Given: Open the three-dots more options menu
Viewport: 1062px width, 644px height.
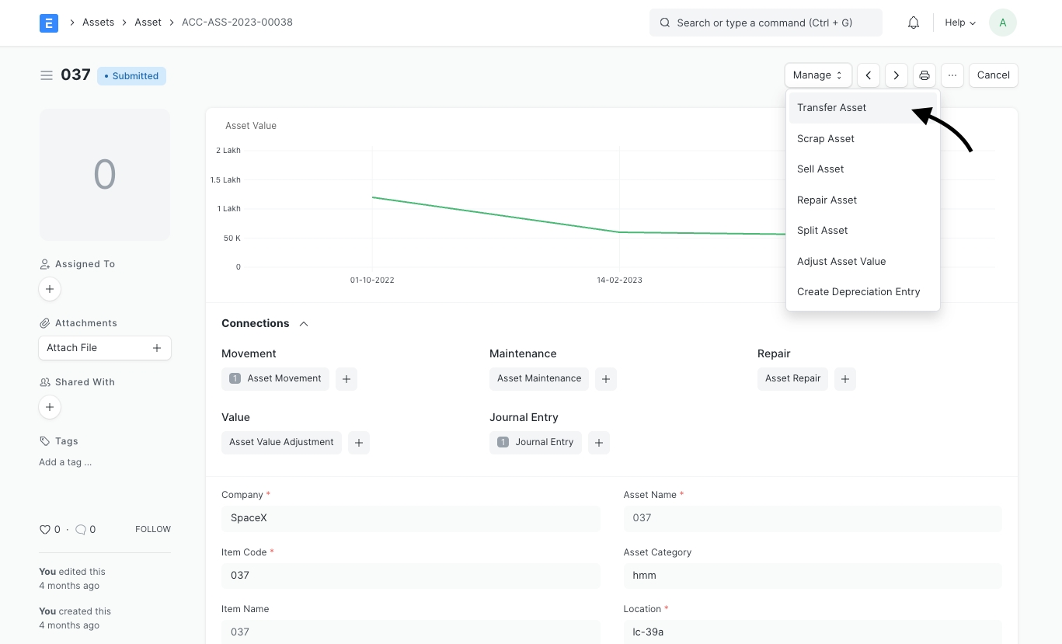Looking at the screenshot, I should click(x=952, y=75).
